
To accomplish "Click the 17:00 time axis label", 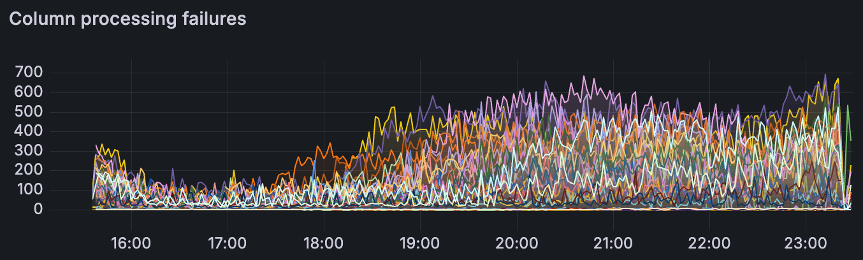I will click(227, 243).
